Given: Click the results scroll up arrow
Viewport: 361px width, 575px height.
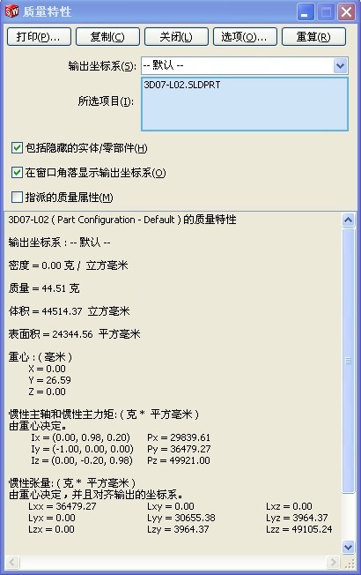Looking at the screenshot, I should [x=348, y=220].
